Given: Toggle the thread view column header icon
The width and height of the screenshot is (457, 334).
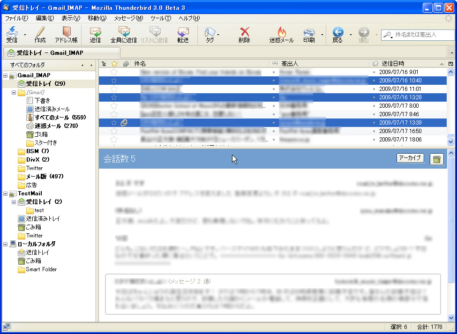Looking at the screenshot, I should point(103,63).
